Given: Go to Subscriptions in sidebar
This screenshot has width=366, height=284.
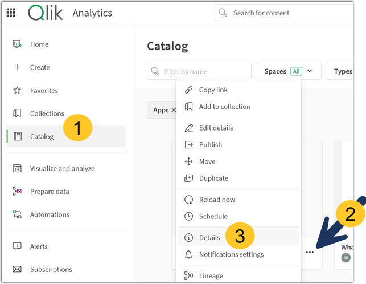Looking at the screenshot, I should pyautogui.click(x=51, y=269).
